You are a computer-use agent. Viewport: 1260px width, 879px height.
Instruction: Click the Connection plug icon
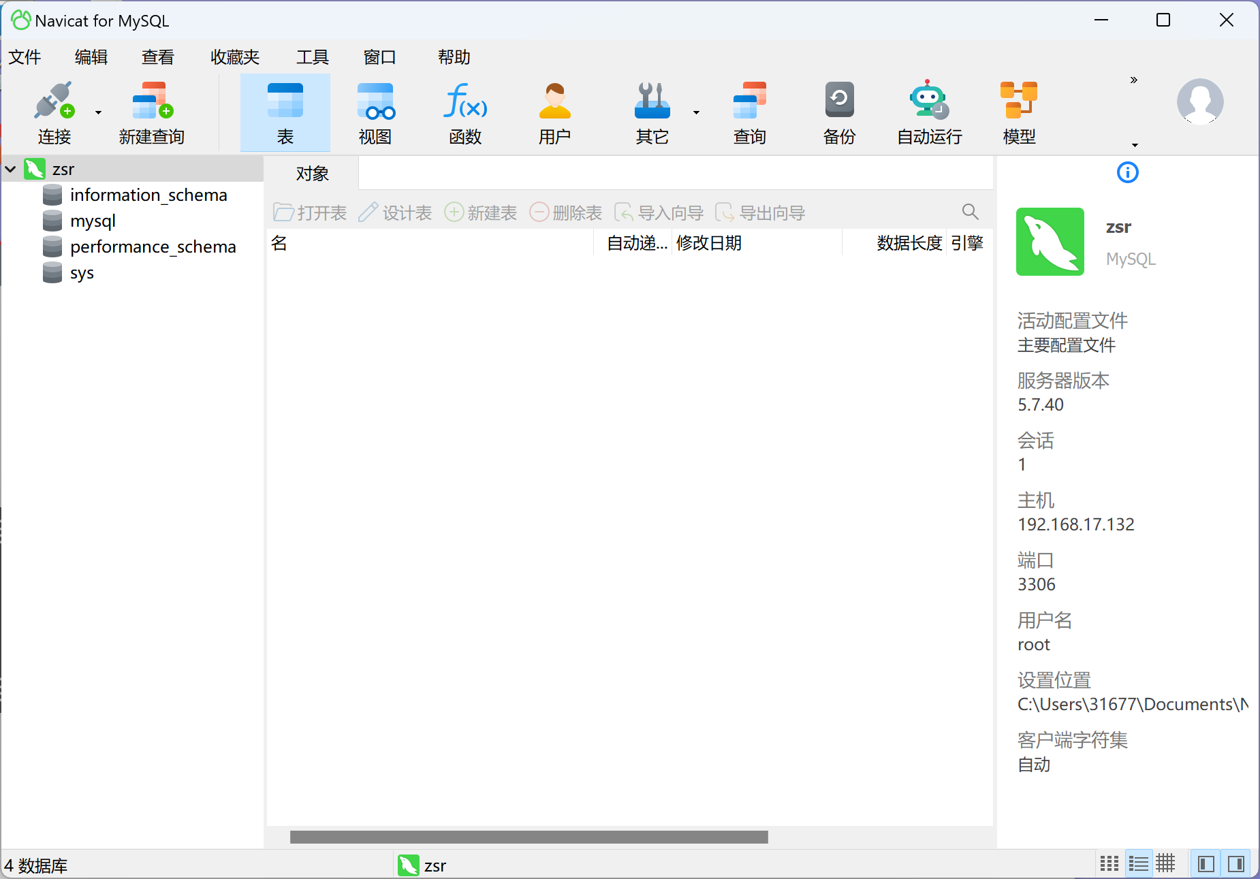(x=54, y=100)
